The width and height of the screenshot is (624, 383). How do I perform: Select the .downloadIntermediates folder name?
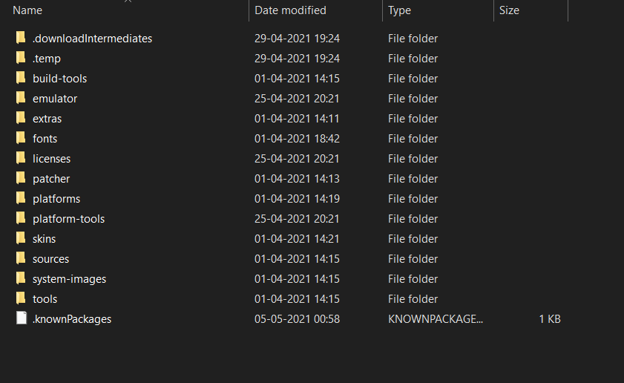pyautogui.click(x=92, y=38)
